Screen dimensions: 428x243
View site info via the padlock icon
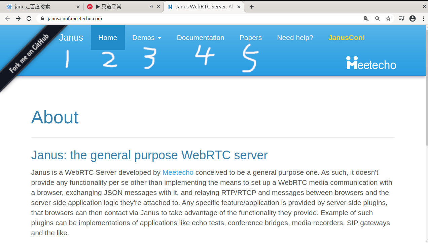(42, 18)
